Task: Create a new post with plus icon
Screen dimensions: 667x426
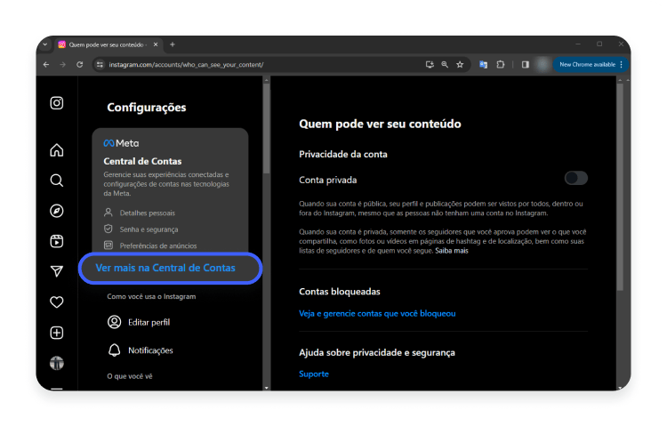Action: tap(57, 333)
